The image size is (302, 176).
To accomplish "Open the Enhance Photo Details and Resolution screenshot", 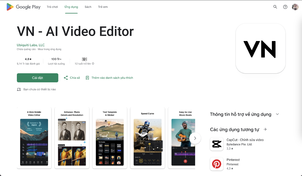I will (72, 138).
